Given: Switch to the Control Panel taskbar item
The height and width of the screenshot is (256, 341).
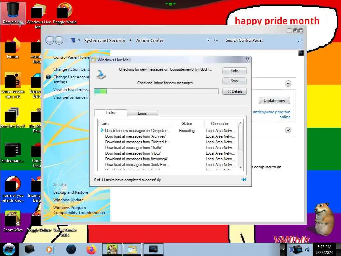Looking at the screenshot, I should [x=153, y=249].
